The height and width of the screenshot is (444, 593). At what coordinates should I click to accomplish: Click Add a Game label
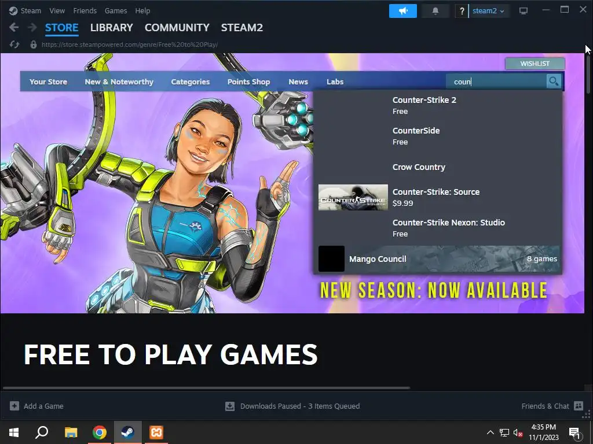click(43, 406)
